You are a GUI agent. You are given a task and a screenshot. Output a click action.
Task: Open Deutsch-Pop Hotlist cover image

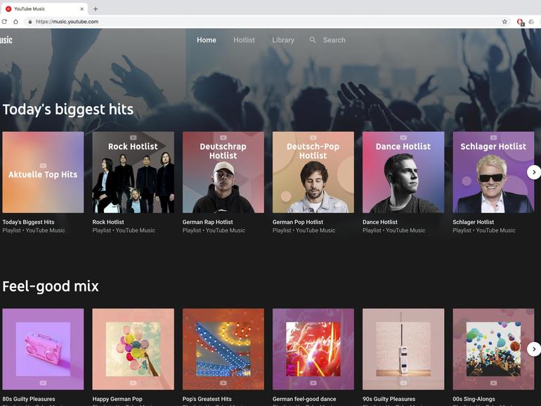(x=313, y=172)
